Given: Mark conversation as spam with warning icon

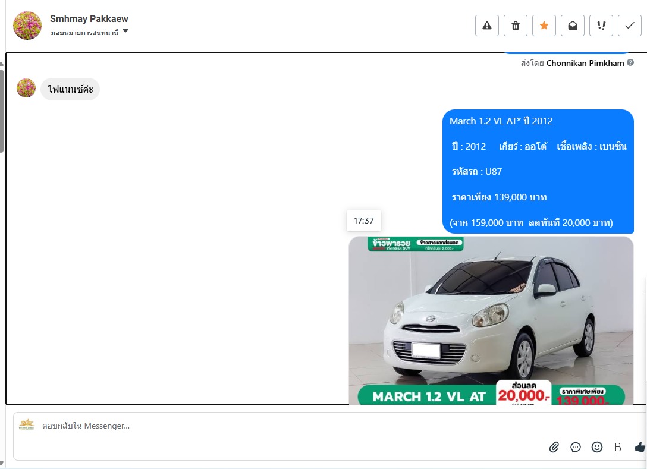Looking at the screenshot, I should tap(487, 26).
